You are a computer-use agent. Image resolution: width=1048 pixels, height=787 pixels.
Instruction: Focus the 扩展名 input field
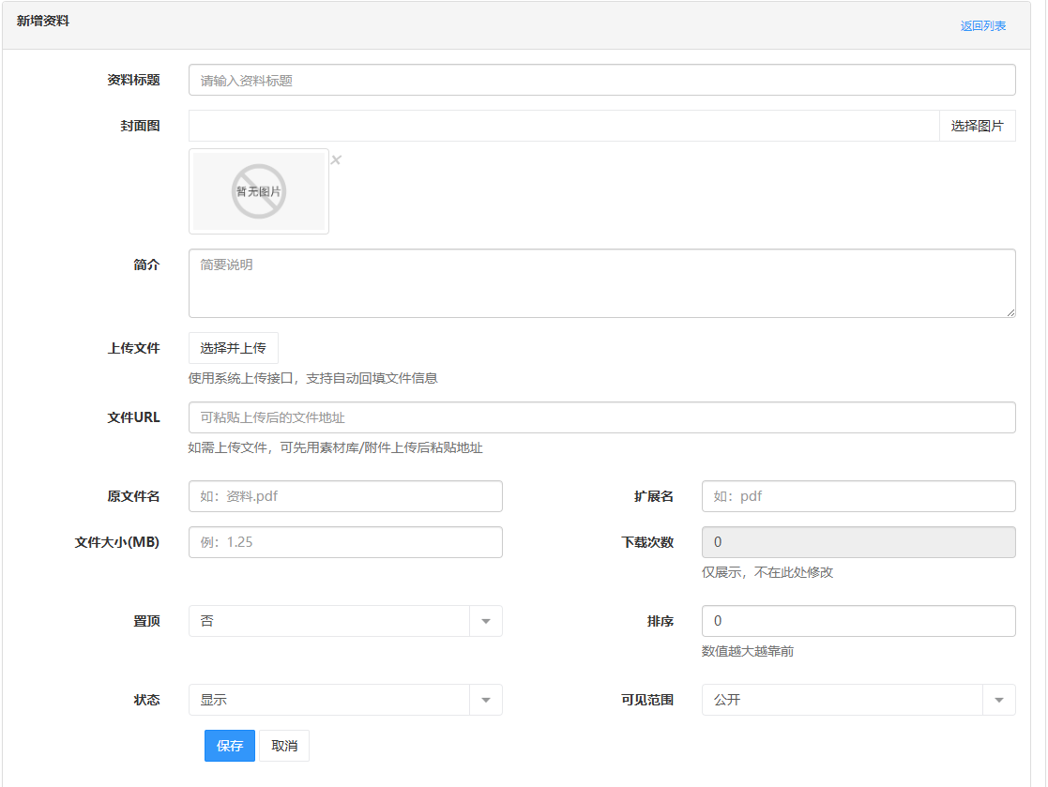pyautogui.click(x=858, y=495)
